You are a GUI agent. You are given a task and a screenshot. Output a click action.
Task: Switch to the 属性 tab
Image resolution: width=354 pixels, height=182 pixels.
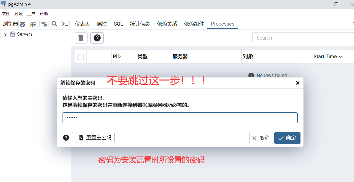pos(102,24)
